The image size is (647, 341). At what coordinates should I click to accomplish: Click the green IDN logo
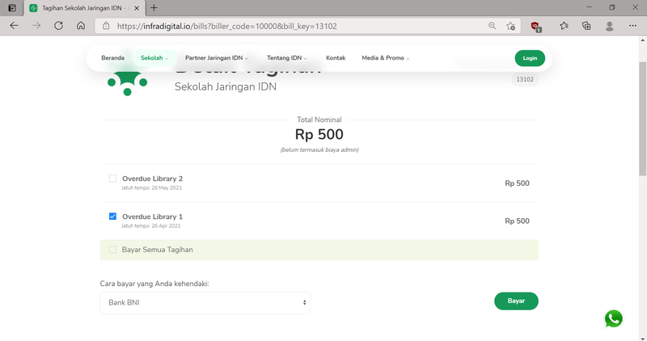[x=127, y=83]
